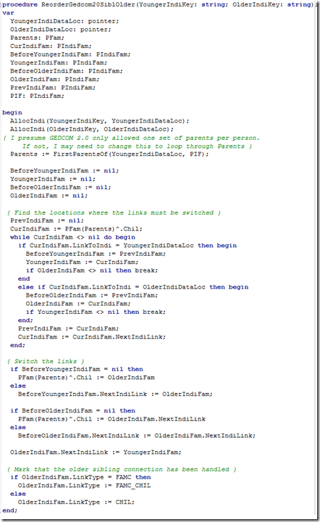Click the if LinkToIndi = YoungerIndiDataLoc condition

click(x=127, y=246)
